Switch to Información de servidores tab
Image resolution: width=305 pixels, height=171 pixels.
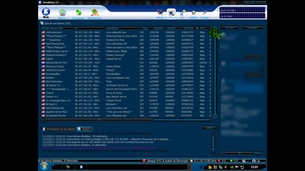tap(59, 129)
